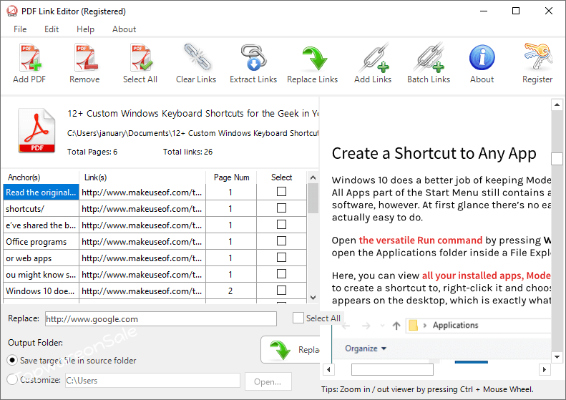Click the Select All toolbar icon

point(141,58)
